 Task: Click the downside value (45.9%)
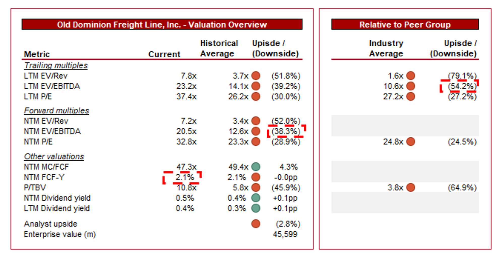(286, 188)
